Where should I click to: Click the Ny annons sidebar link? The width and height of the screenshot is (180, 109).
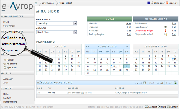click(x=12, y=64)
